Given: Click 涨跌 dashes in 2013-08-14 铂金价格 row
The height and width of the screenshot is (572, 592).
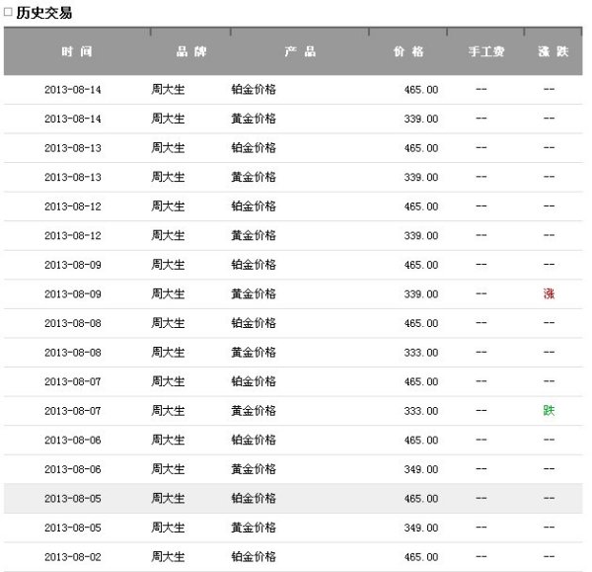Looking at the screenshot, I should 549,89.
